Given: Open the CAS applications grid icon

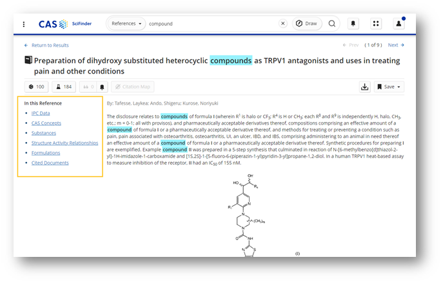Looking at the screenshot, I should pyautogui.click(x=376, y=23).
